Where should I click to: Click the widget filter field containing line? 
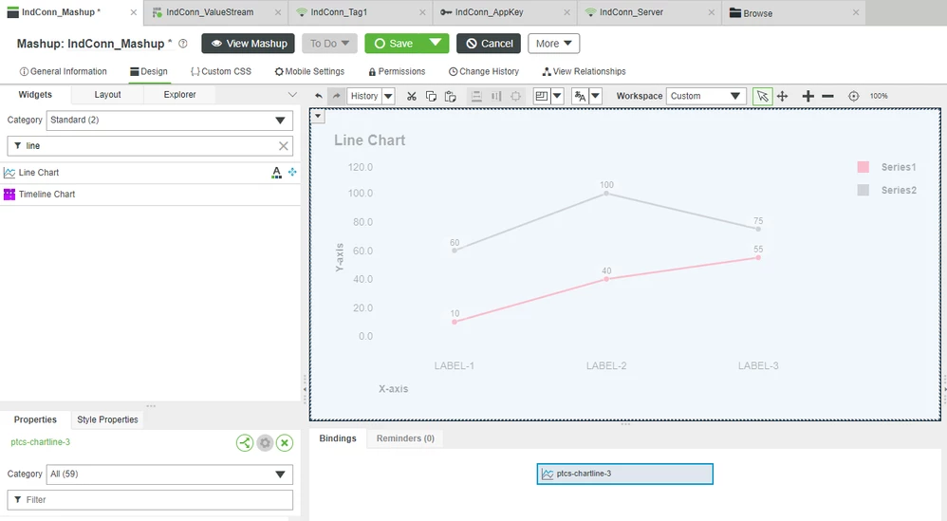pyautogui.click(x=150, y=146)
